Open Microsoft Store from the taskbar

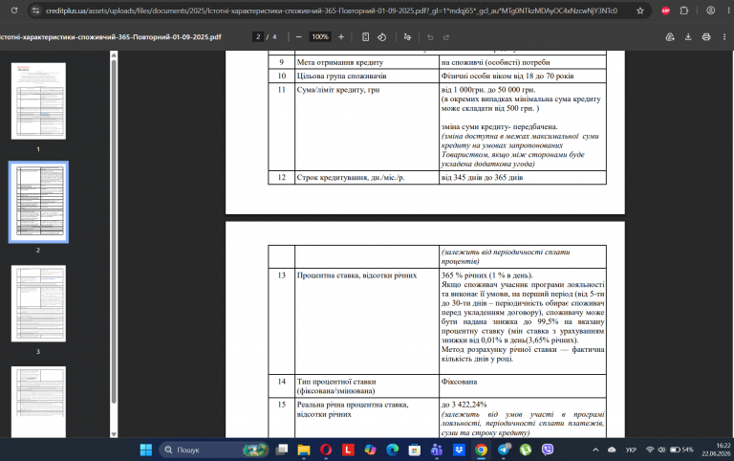(x=414, y=450)
